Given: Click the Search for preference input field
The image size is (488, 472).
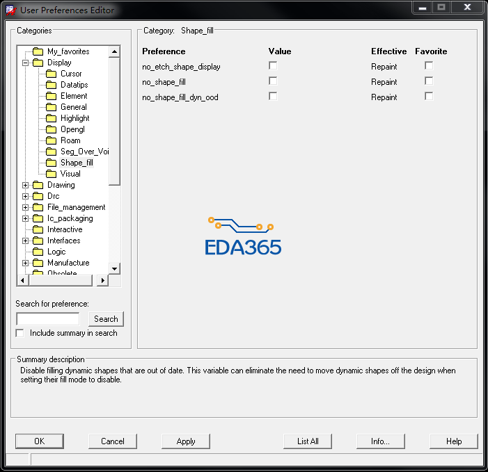Looking at the screenshot, I should 48,319.
